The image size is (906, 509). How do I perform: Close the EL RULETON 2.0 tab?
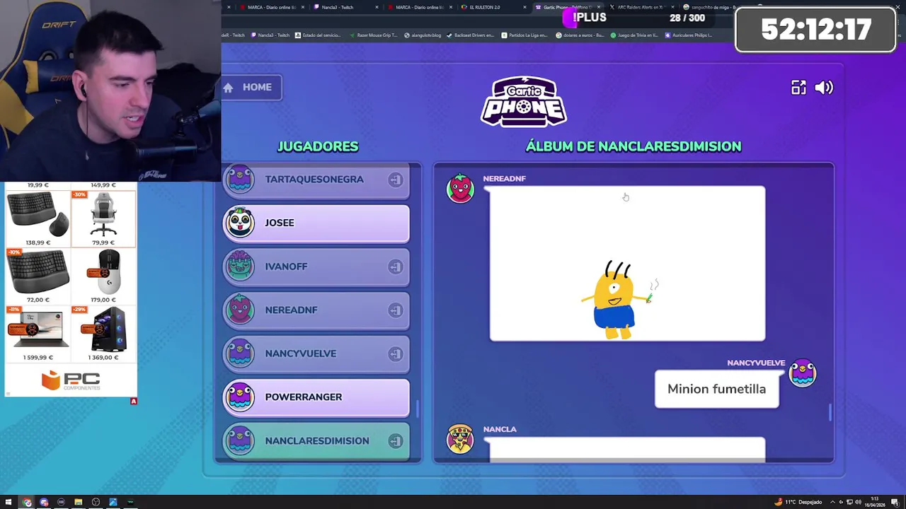(x=525, y=7)
